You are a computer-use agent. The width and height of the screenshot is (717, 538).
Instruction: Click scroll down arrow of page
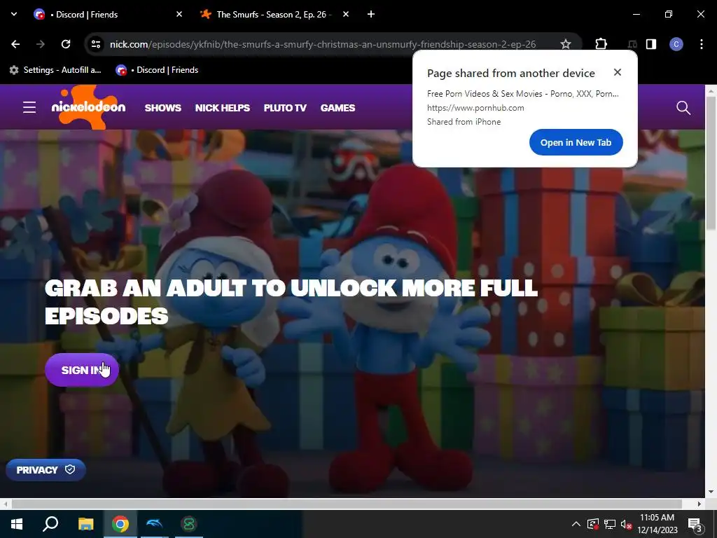click(711, 492)
